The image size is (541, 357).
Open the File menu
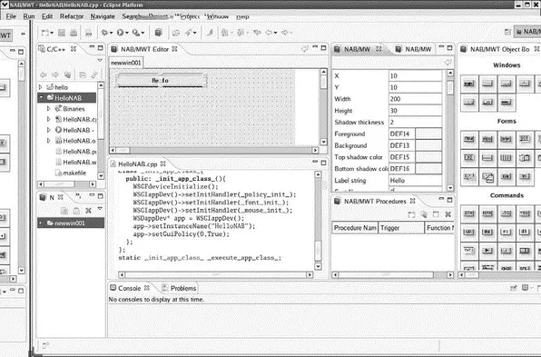(x=11, y=16)
